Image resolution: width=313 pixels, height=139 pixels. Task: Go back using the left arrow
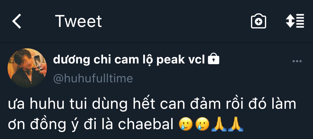point(17,21)
